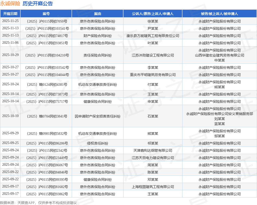Image resolution: width=257 pixels, height=205 pixels.
Task: Select case number 沪0115民初7050号
Action: coord(47,21)
